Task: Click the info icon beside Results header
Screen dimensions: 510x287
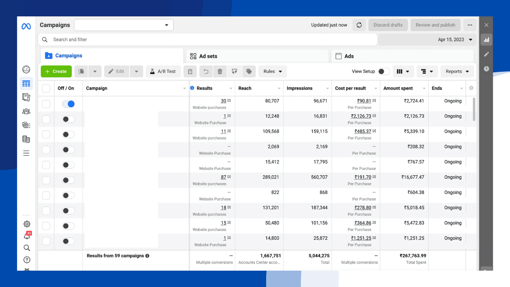Action: (x=192, y=88)
